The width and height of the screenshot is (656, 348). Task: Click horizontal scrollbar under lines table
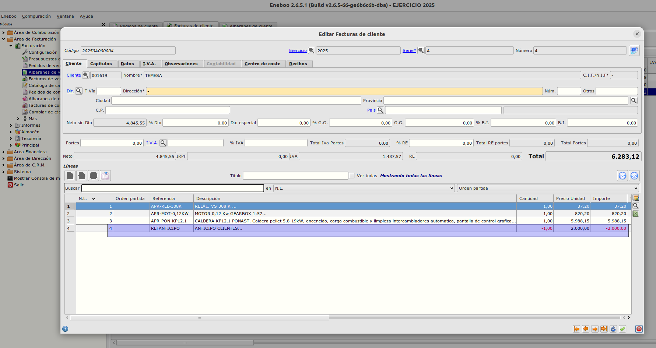tap(199, 317)
